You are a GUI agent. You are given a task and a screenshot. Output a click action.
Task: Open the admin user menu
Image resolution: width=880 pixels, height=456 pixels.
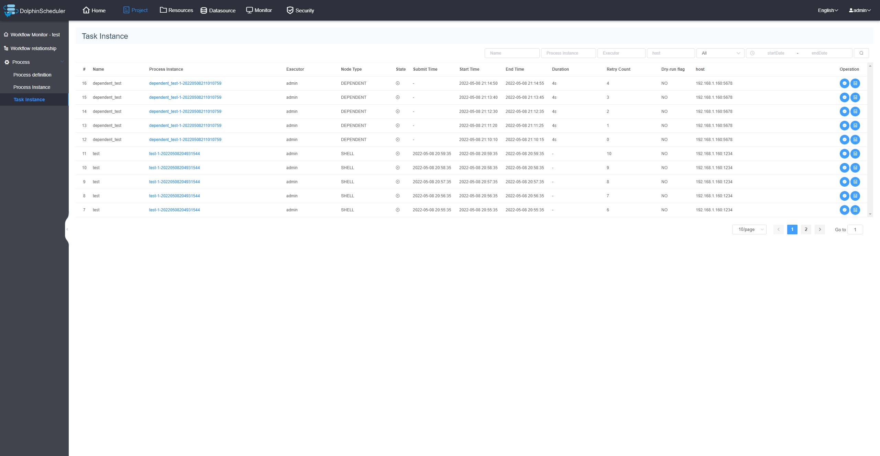click(x=859, y=10)
